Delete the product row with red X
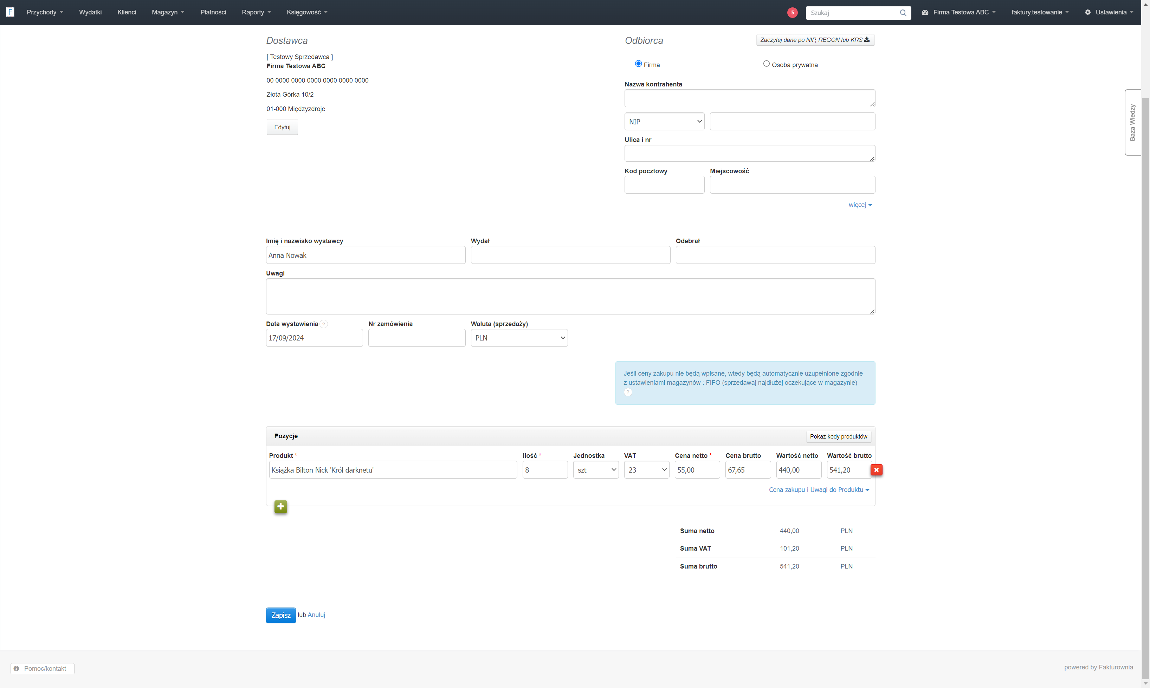Image resolution: width=1150 pixels, height=688 pixels. (x=876, y=470)
